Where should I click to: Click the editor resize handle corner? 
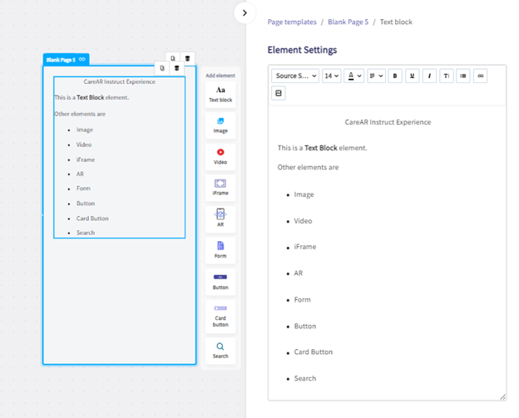[x=502, y=397]
